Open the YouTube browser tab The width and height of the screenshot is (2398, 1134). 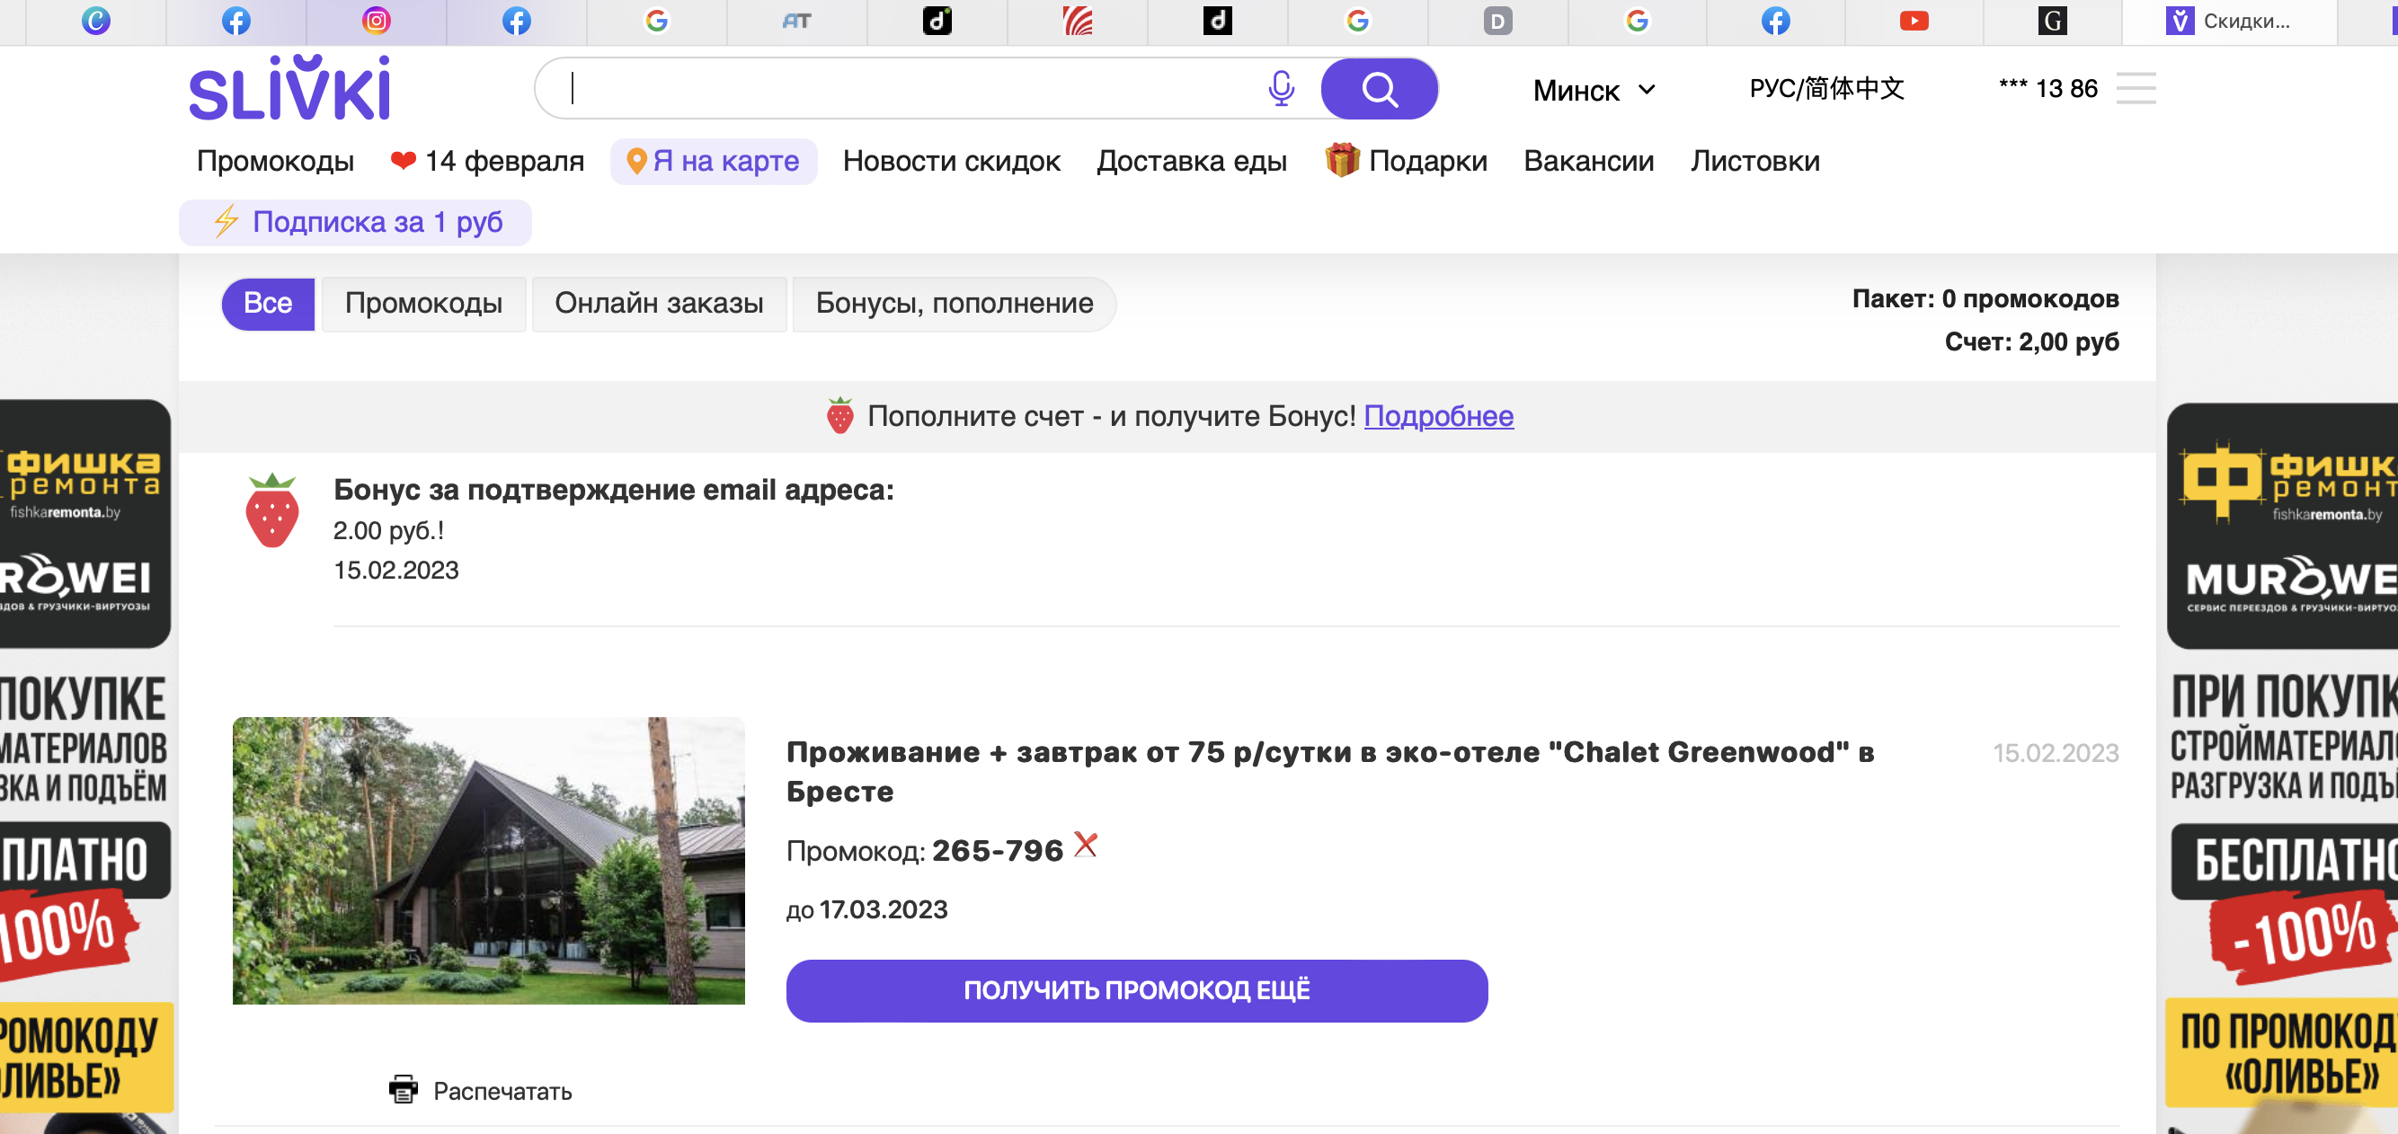pos(1913,21)
